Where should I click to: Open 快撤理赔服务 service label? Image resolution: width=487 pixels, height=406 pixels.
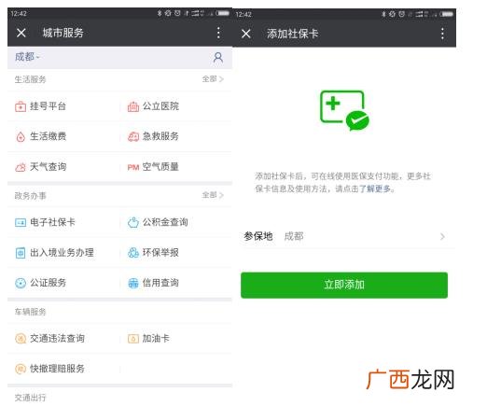tap(57, 369)
